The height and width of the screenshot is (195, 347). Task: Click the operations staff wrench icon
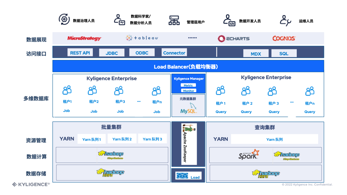[x=285, y=21]
